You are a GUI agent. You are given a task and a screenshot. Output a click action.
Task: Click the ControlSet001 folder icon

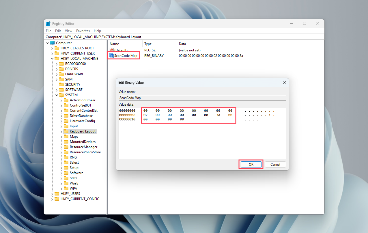[x=66, y=105]
